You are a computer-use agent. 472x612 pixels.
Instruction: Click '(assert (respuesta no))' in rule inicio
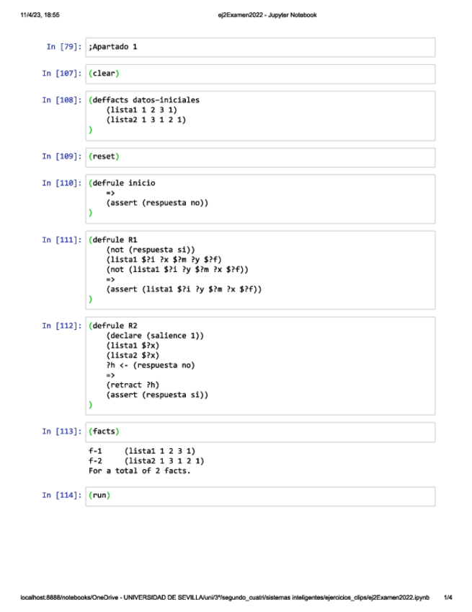tap(157, 203)
